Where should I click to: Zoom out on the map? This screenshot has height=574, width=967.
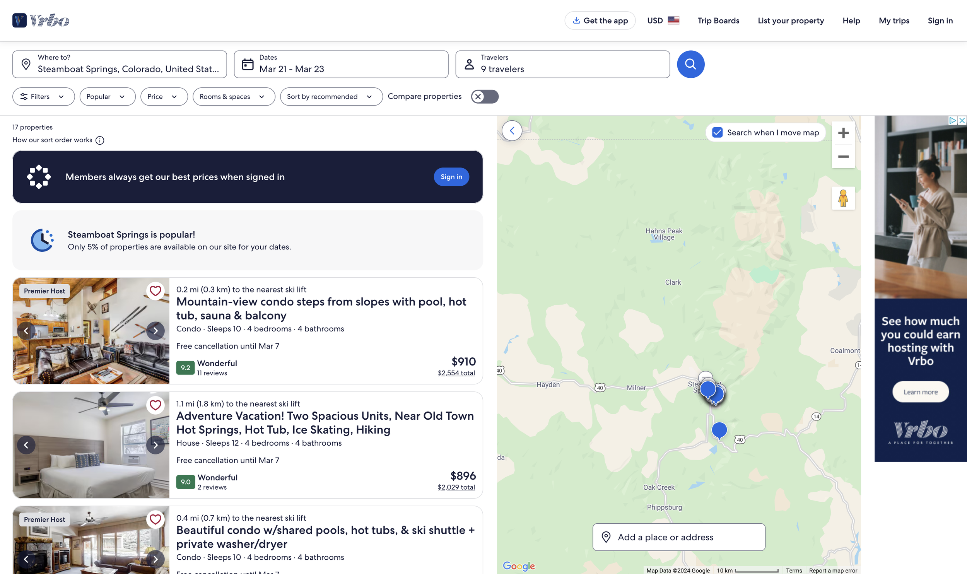coord(843,157)
